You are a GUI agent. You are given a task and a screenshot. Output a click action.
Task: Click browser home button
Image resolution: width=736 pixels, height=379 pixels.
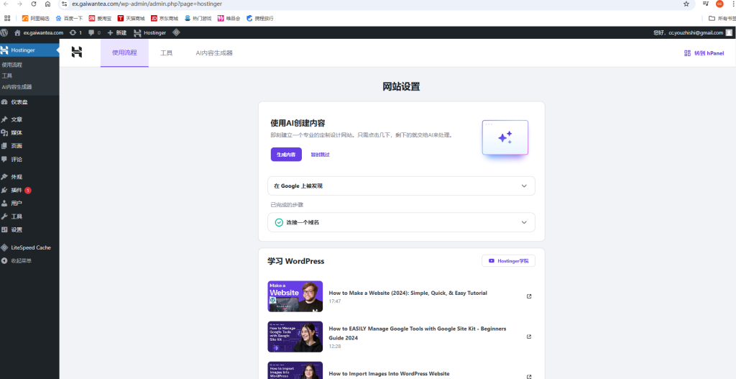point(48,4)
